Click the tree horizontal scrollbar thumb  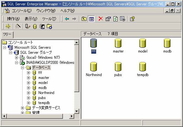[x=35, y=116]
